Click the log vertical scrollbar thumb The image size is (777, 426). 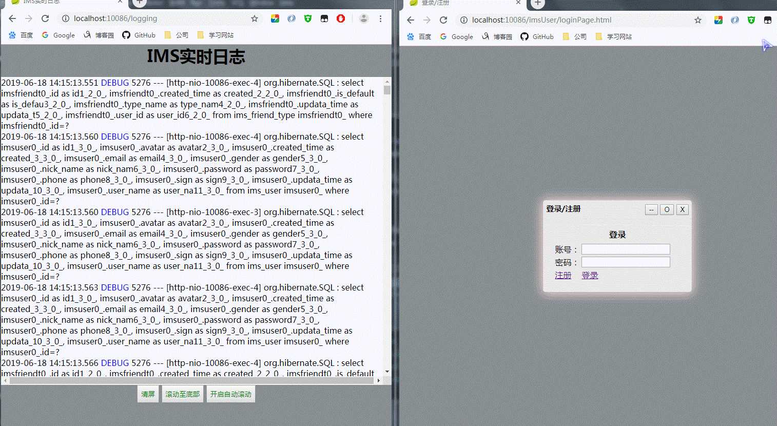(x=387, y=90)
